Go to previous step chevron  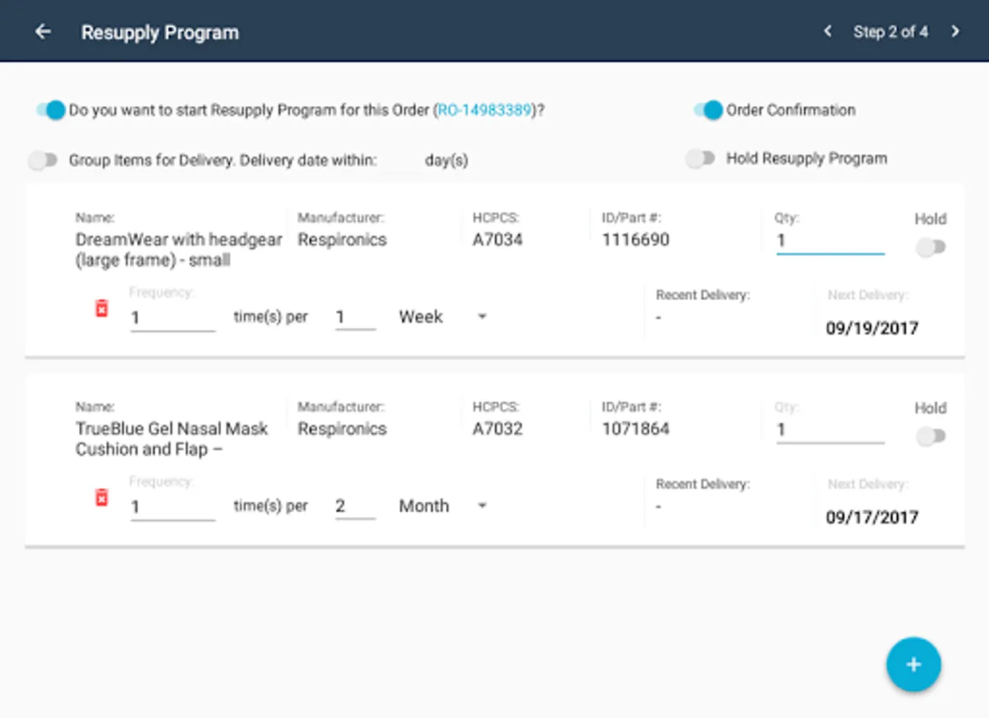pos(828,32)
